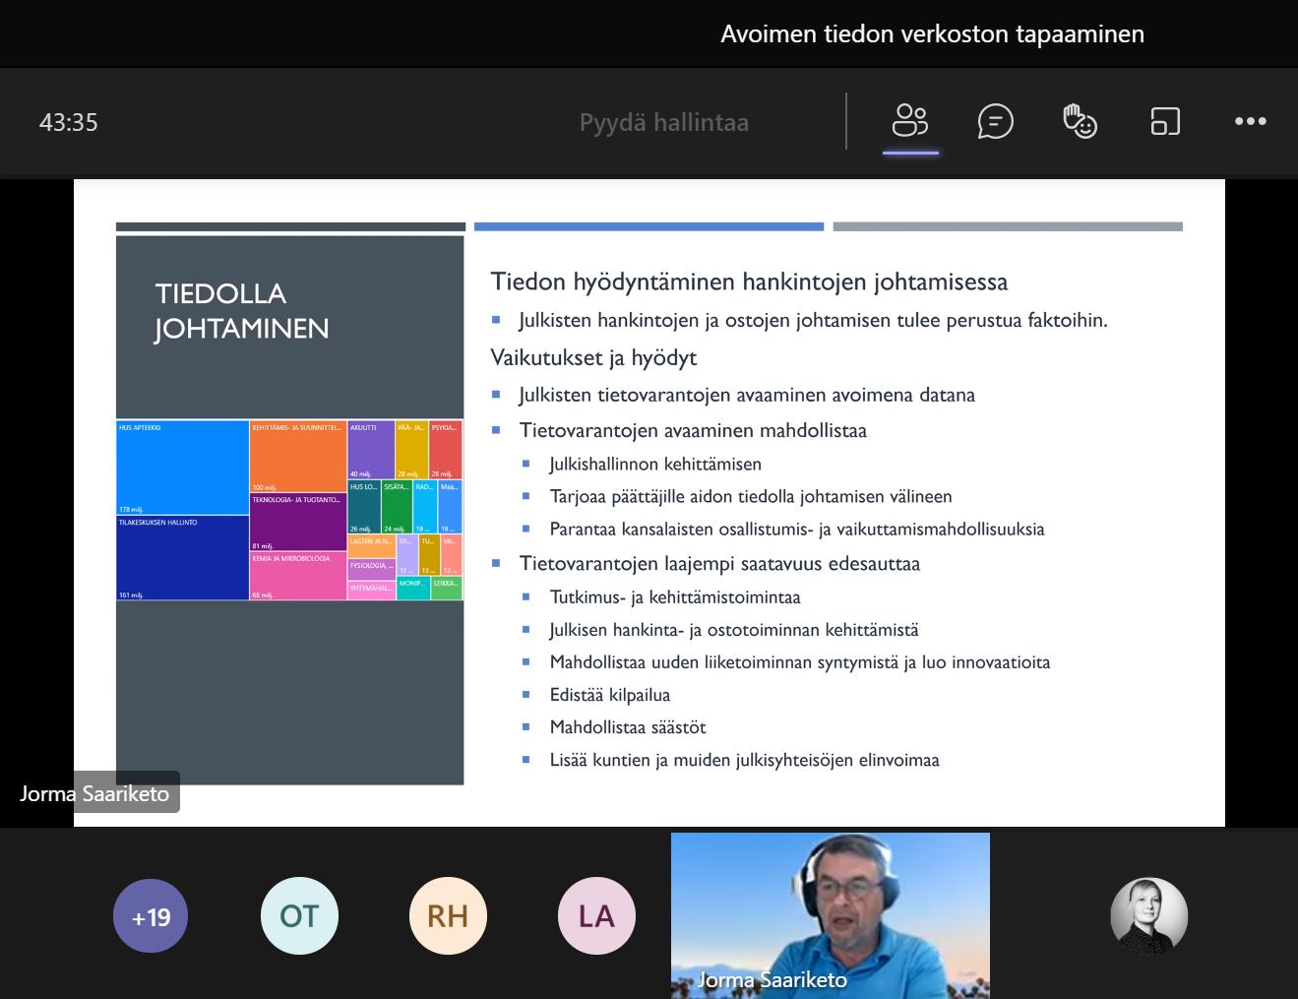Click the breakout rooms icon
The width and height of the screenshot is (1298, 999).
tap(1165, 121)
